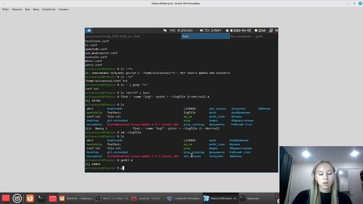The image size is (363, 204).
Task: Click workspace 1 indicator in sway bar
Action: point(88,30)
